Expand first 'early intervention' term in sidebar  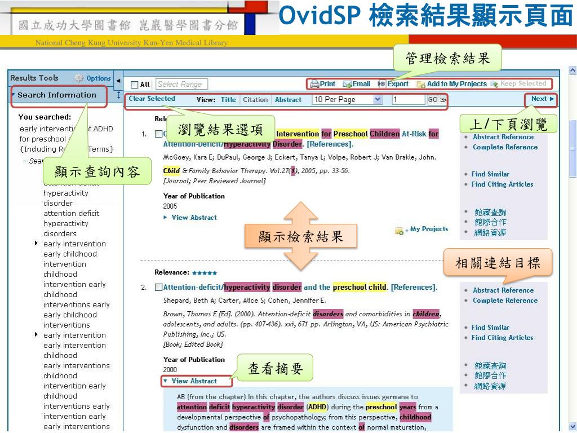click(35, 243)
